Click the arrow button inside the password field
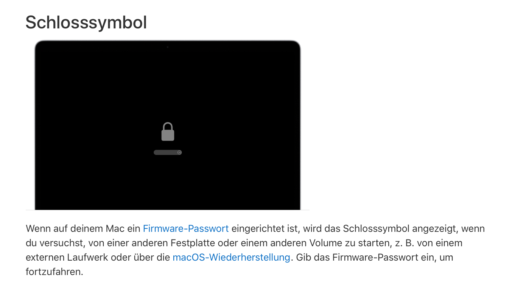This screenshot has height=297, width=526. click(179, 152)
